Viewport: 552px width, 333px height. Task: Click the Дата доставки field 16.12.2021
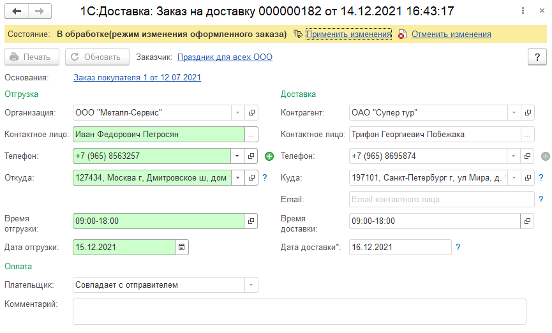400,247
